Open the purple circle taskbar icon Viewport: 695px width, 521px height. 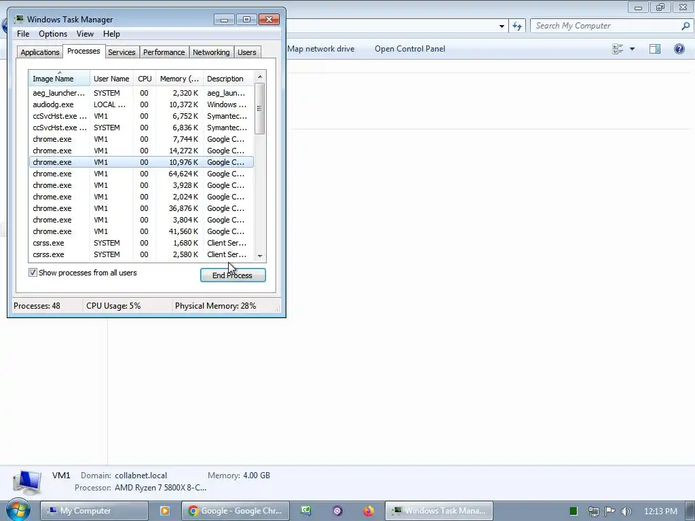pos(337,511)
